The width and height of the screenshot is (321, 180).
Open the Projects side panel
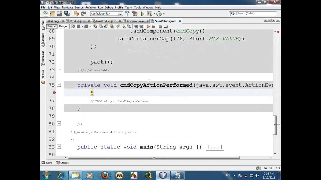tap(43, 76)
